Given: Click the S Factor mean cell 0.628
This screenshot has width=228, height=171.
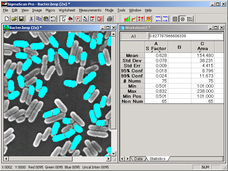Looking at the screenshot, I should point(156,55).
